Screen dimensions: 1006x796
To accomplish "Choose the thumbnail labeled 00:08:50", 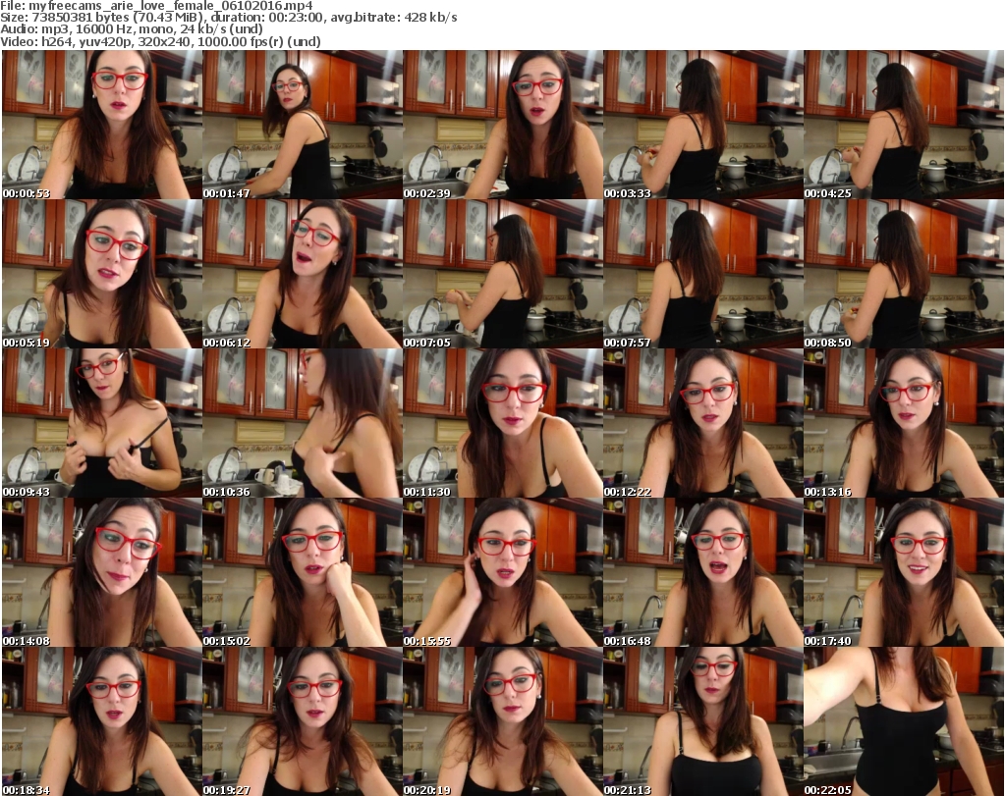I will click(x=904, y=274).
